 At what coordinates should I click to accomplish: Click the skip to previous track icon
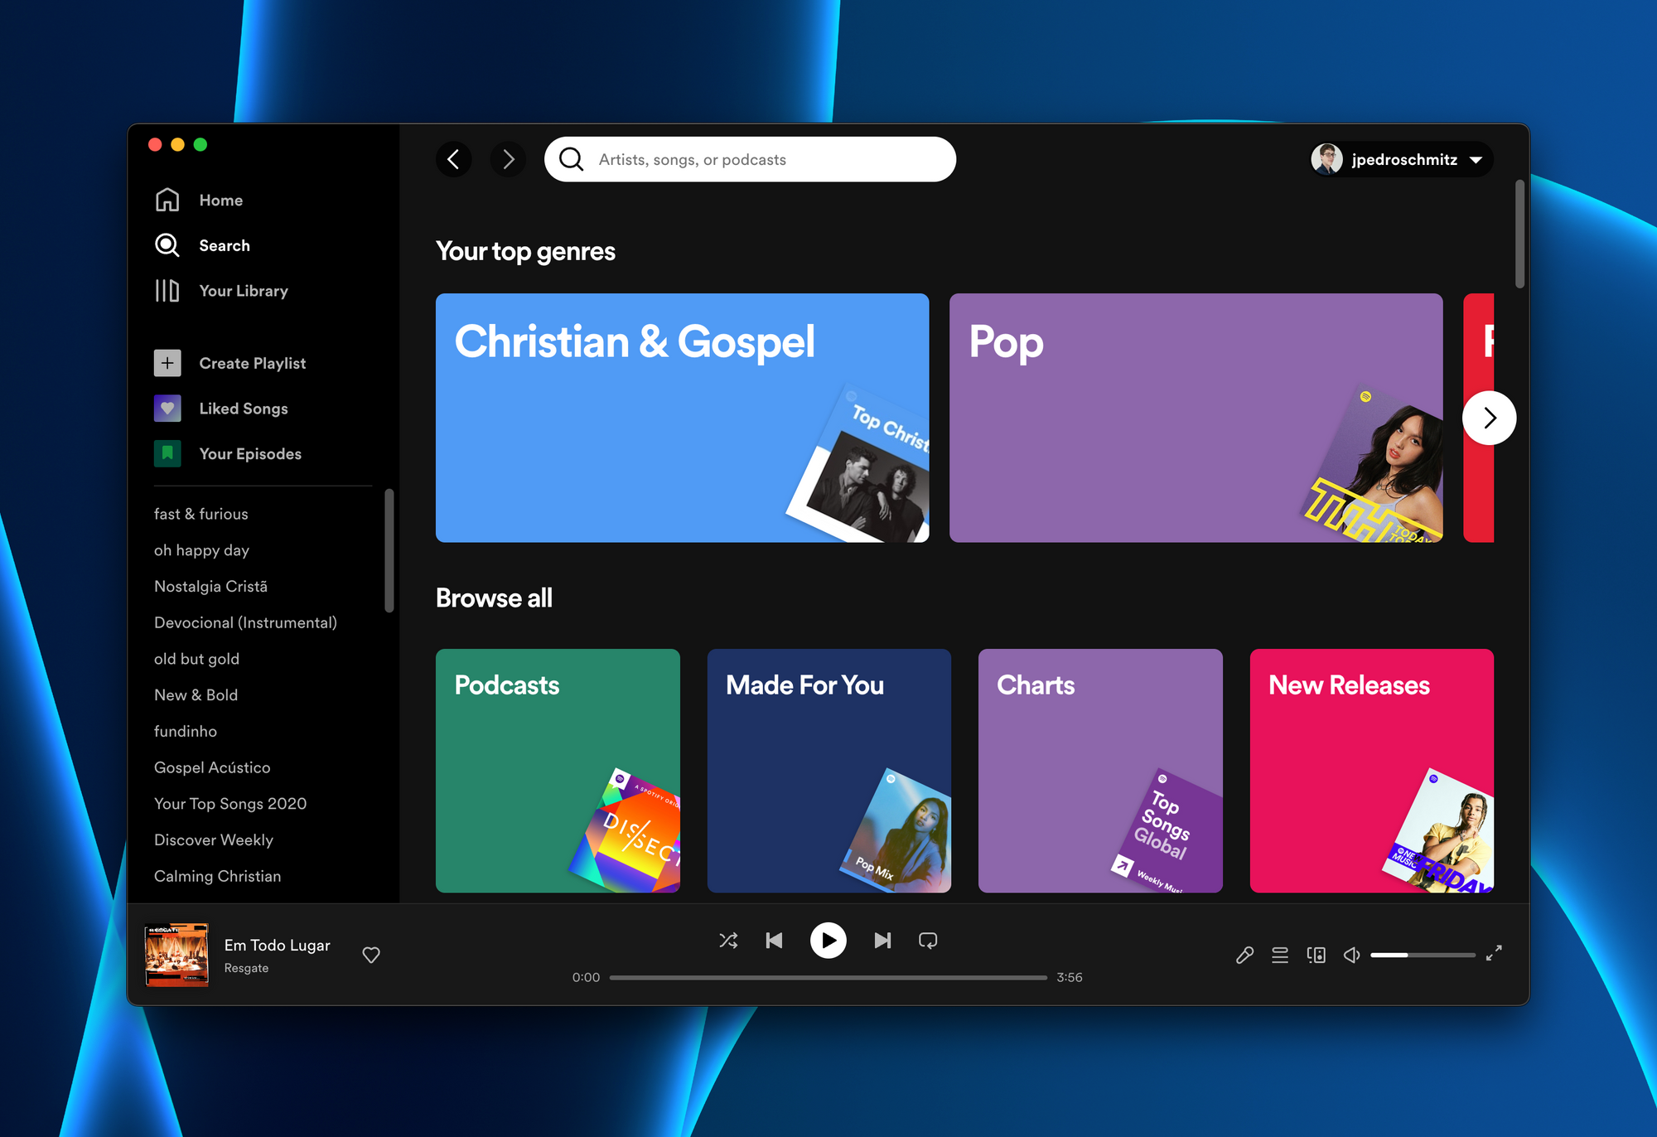773,941
